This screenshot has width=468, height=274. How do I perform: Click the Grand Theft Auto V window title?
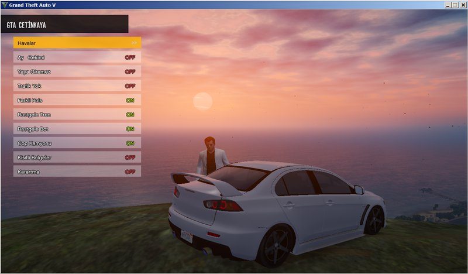pos(32,5)
